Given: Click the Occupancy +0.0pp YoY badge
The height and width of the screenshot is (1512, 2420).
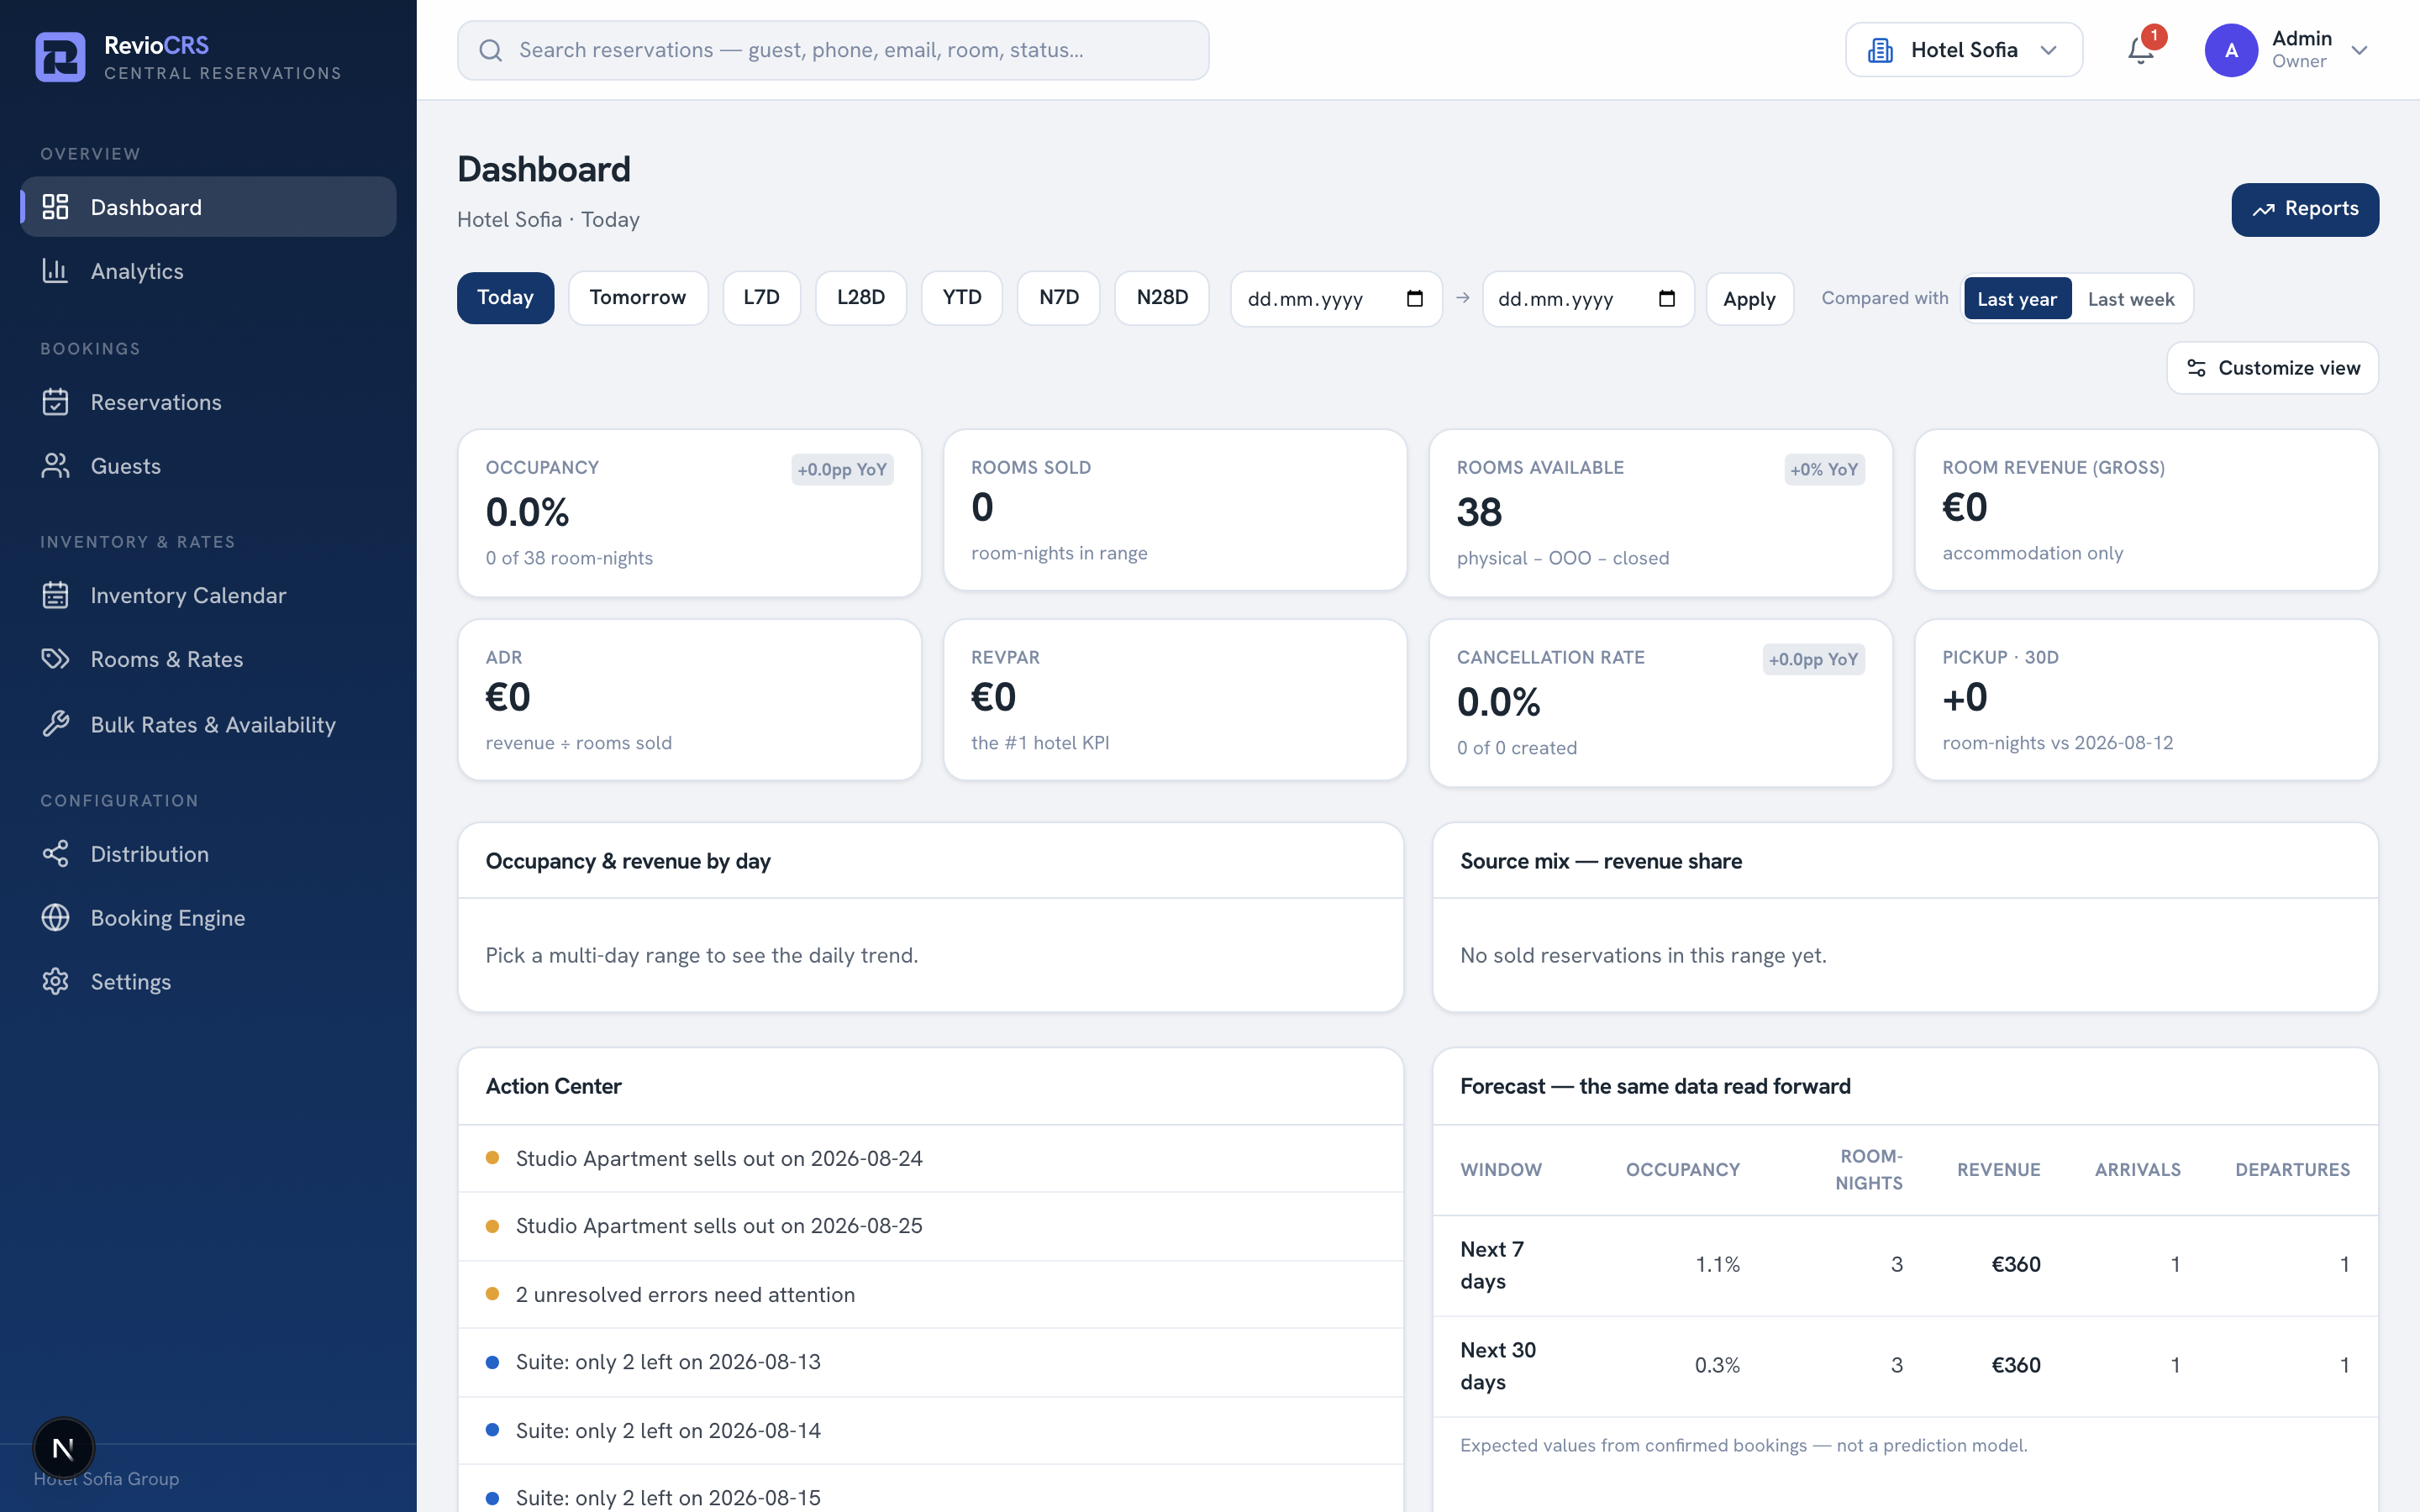Looking at the screenshot, I should point(842,470).
